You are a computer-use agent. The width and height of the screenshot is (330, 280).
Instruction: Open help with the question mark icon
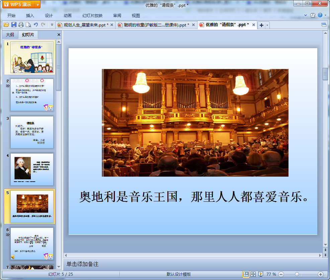(x=320, y=15)
